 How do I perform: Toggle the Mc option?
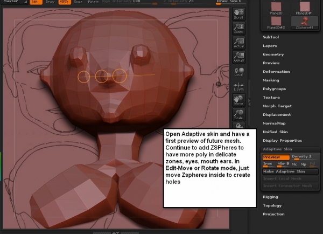pyautogui.click(x=294, y=164)
